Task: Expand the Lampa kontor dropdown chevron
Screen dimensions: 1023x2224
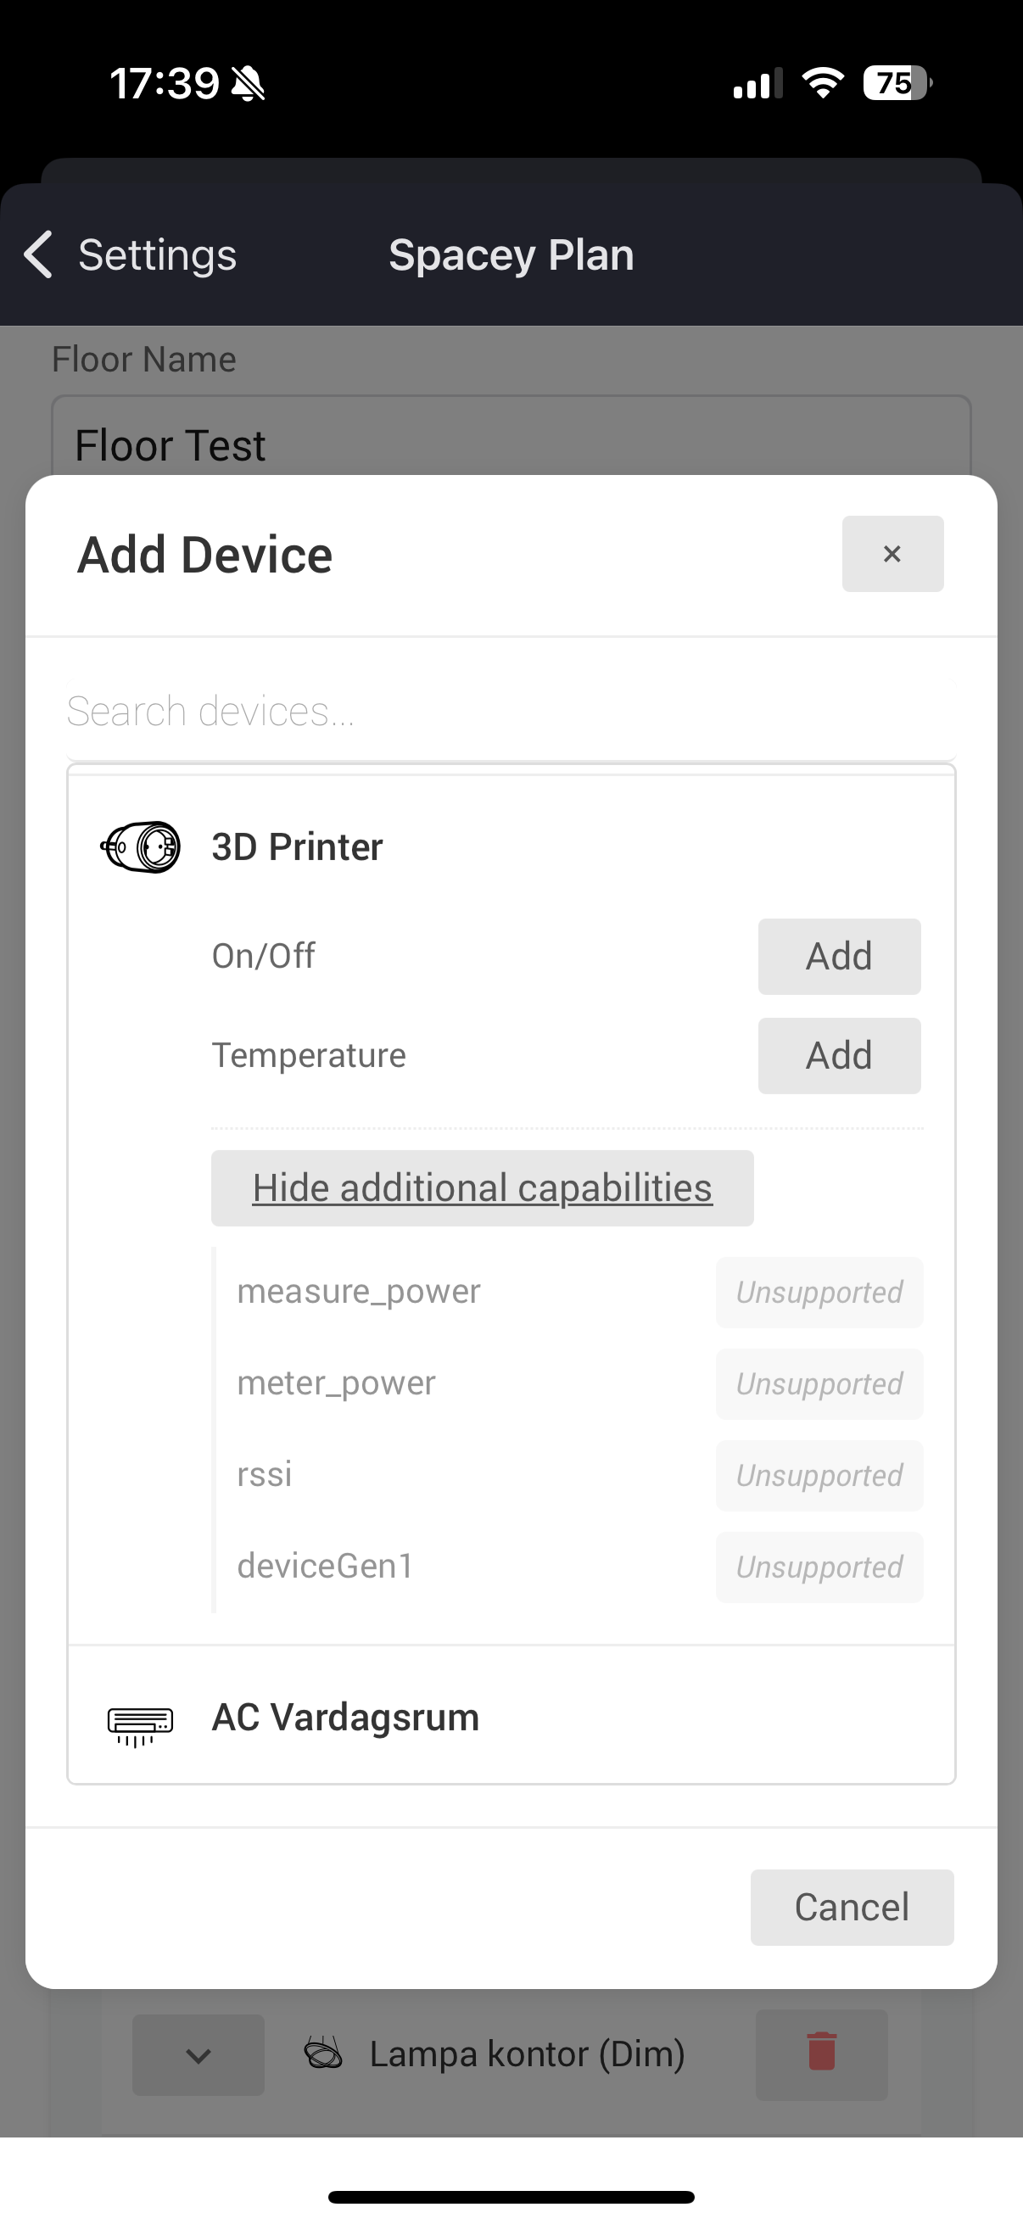Action: tap(198, 2054)
